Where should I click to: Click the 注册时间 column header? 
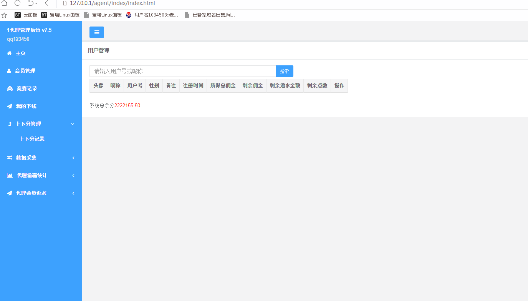[x=193, y=86]
